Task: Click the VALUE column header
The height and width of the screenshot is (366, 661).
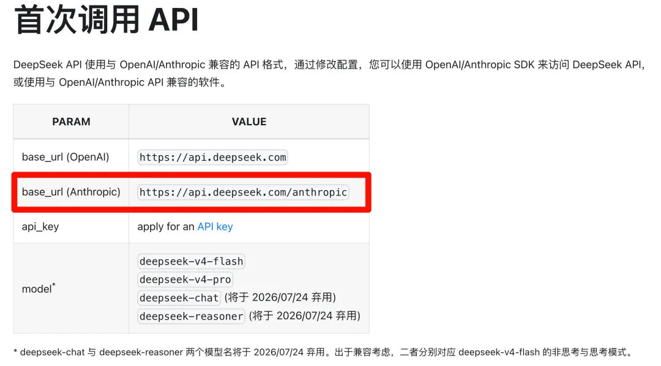Action: pos(249,122)
